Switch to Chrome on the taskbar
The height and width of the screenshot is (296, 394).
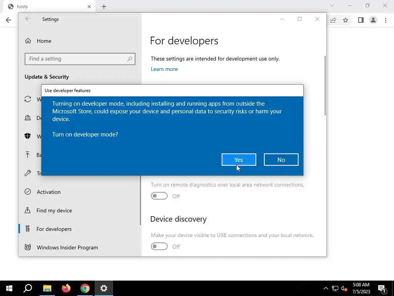point(85,288)
